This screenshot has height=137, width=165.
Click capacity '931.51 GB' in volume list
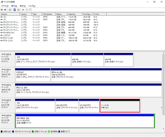(x=72, y=32)
